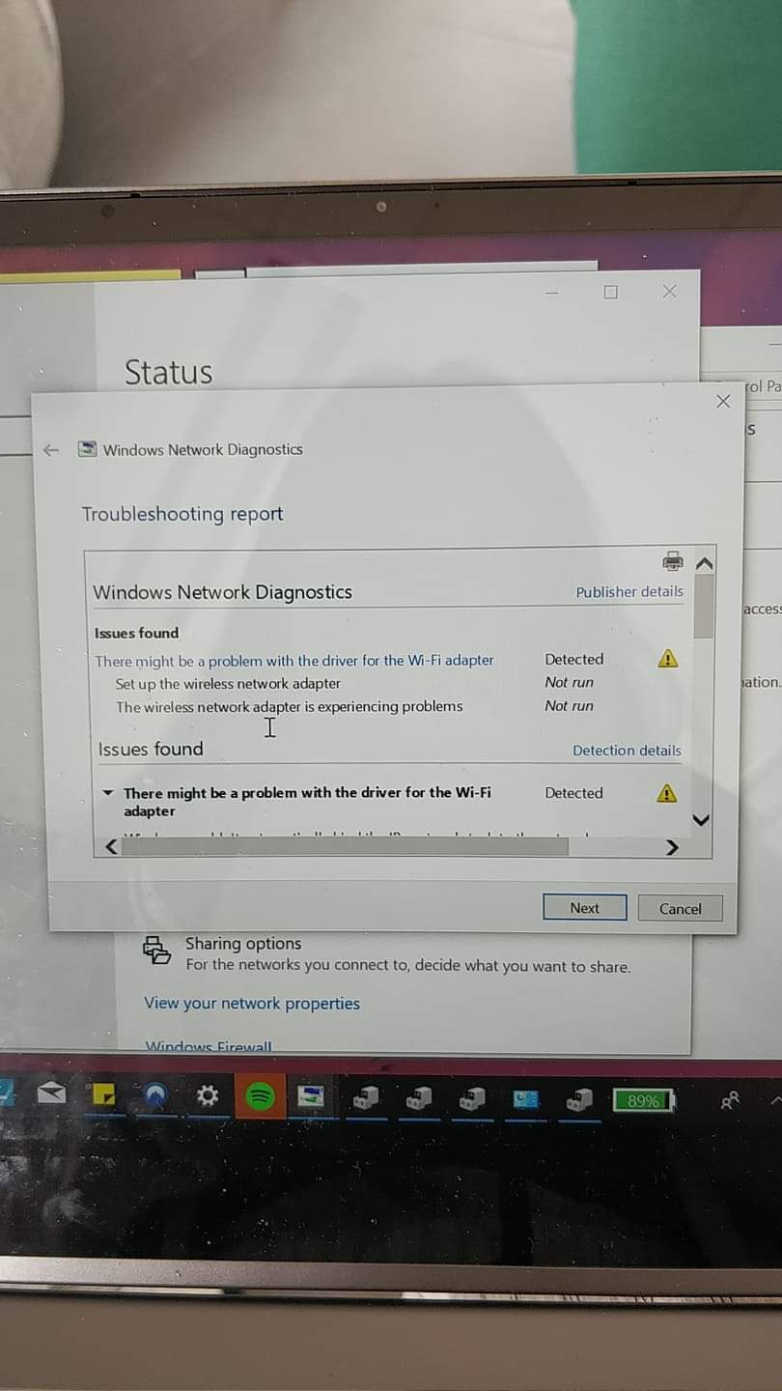
Task: Open View your network properties link
Action: pyautogui.click(x=252, y=1003)
